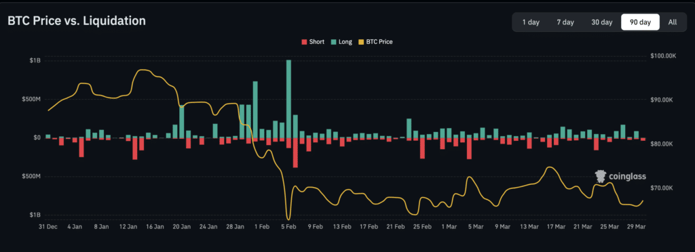Viewport: 695px width, 252px height.
Task: Click the '1 Mar' date label
Action: click(x=449, y=226)
